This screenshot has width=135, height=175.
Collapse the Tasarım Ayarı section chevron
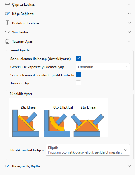tap(129, 41)
